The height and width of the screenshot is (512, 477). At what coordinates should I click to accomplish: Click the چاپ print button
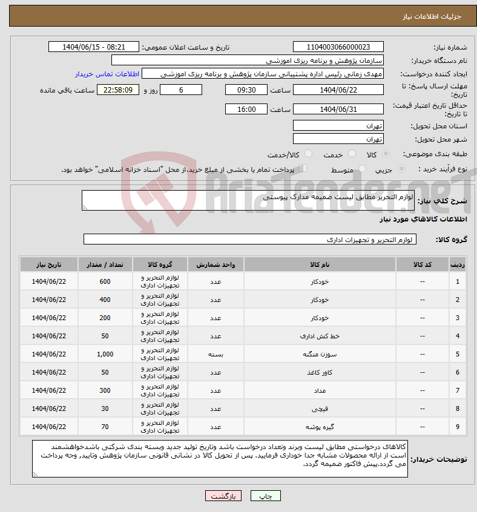pos(265,496)
